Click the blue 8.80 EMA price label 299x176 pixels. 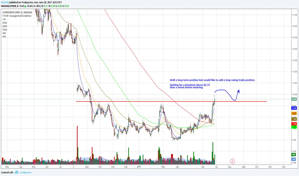click(294, 108)
